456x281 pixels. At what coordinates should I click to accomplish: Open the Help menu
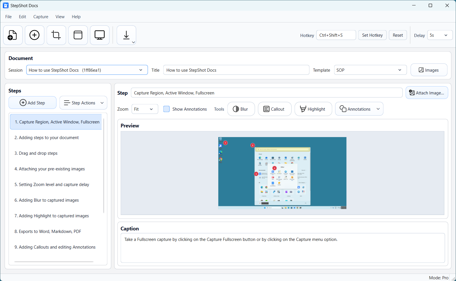tap(76, 17)
